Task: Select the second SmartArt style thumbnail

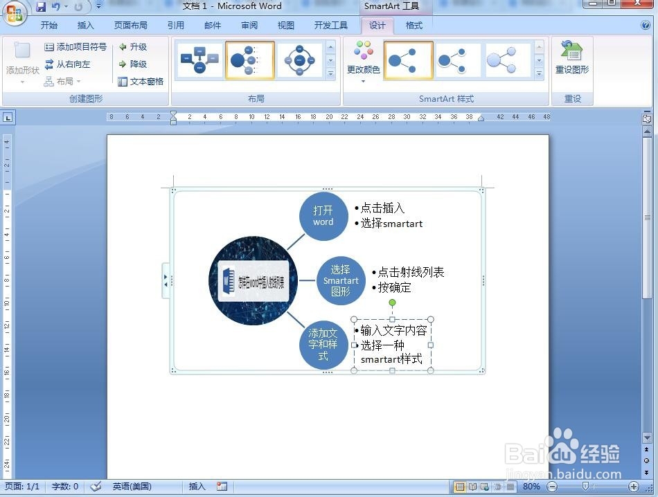Action: pos(459,60)
